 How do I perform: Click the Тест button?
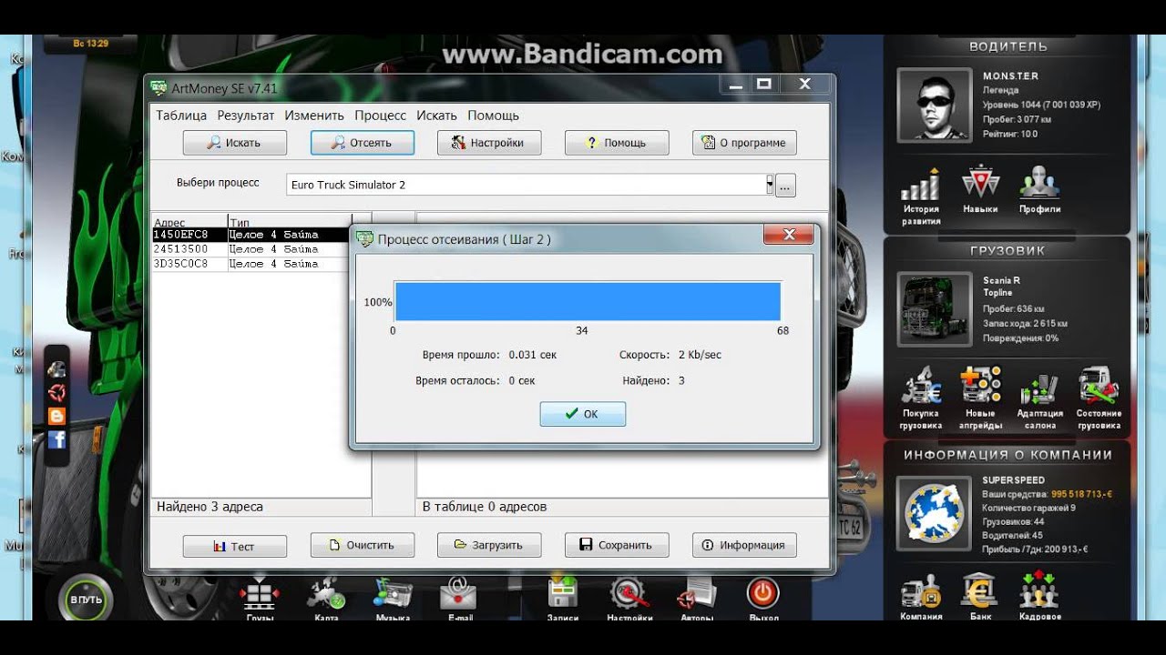(x=235, y=546)
